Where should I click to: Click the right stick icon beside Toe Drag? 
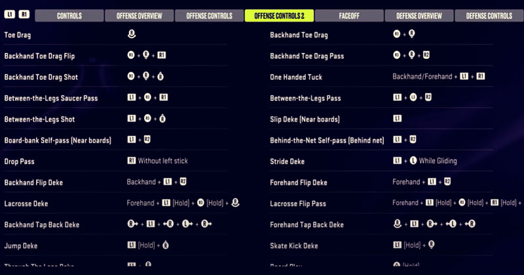(x=132, y=34)
